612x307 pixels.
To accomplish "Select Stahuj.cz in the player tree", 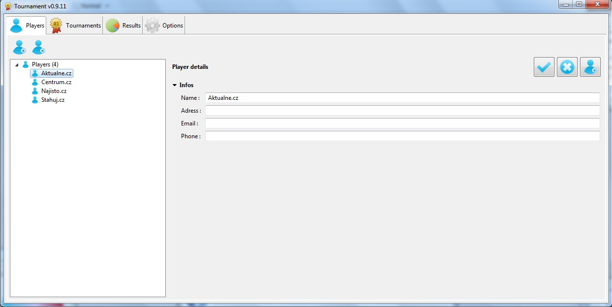I will (53, 100).
